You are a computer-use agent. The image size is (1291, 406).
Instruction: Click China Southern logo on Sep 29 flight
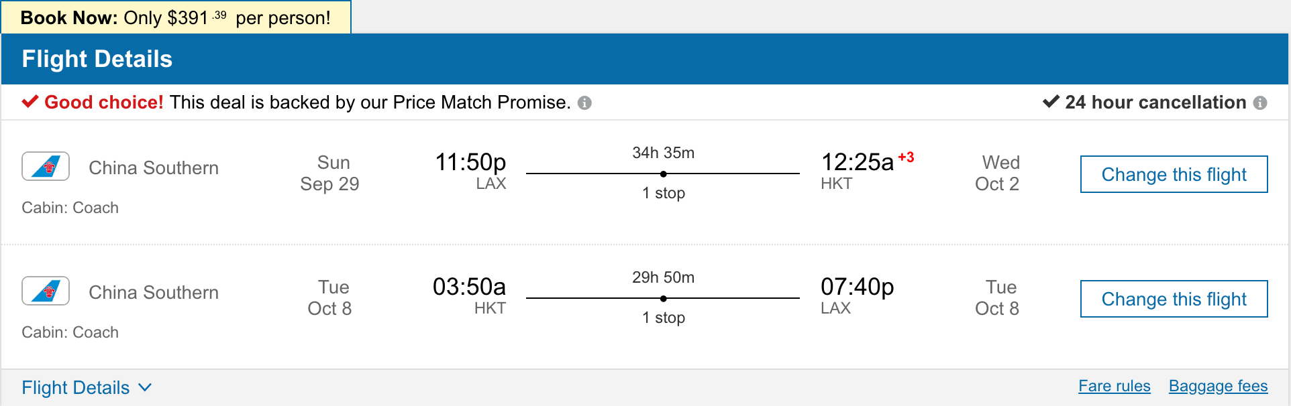click(46, 166)
